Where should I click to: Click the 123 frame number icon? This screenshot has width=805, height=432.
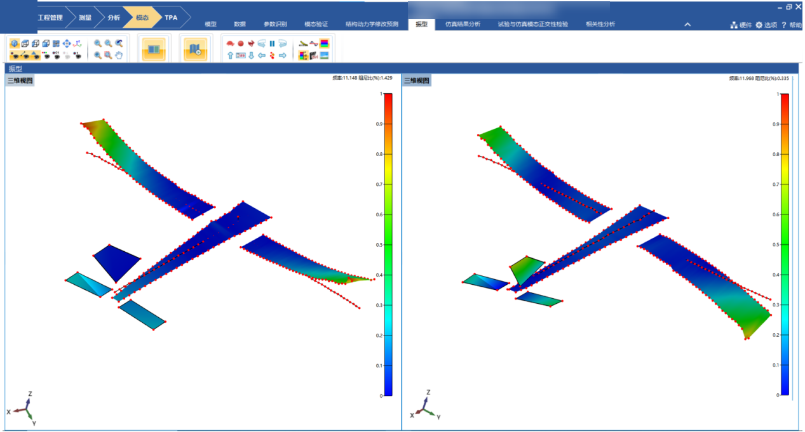pos(240,55)
